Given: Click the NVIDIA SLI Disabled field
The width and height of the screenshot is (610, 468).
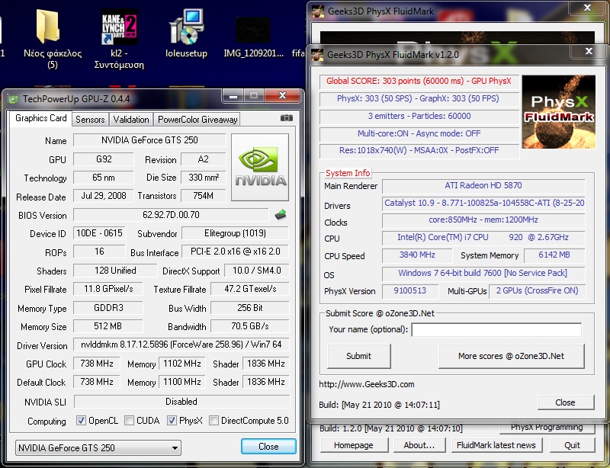Looking at the screenshot, I should click(181, 402).
